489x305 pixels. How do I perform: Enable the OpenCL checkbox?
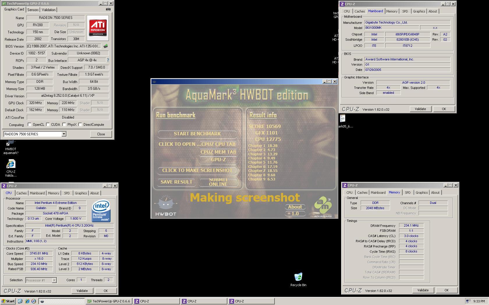(29, 125)
